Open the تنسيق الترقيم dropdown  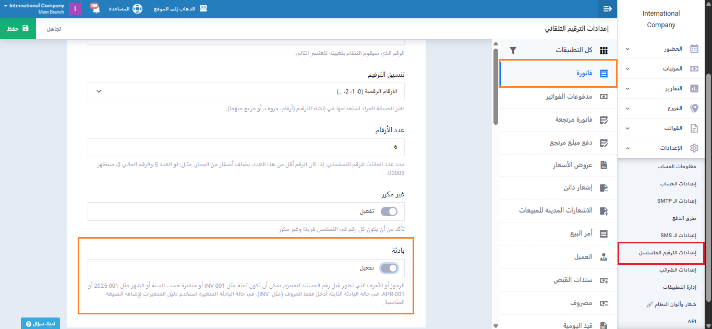point(246,91)
